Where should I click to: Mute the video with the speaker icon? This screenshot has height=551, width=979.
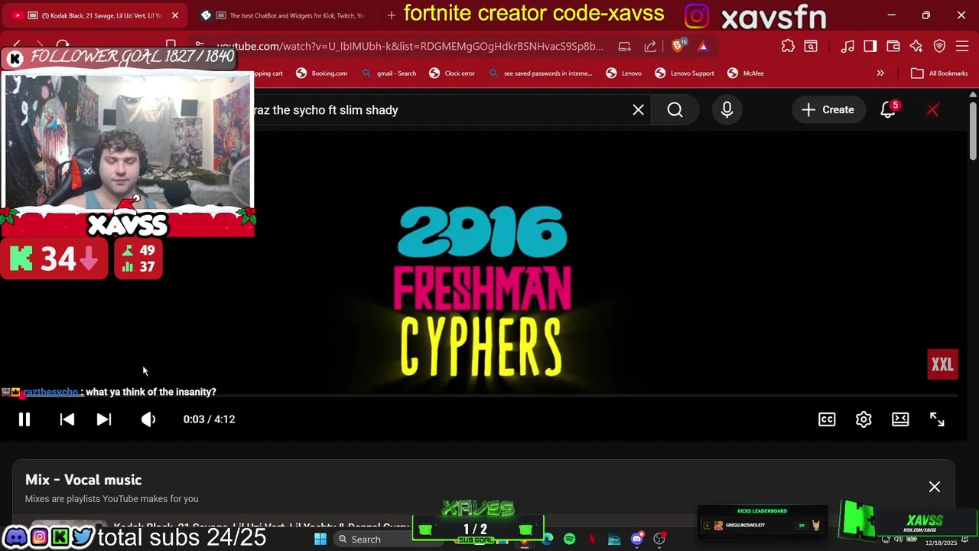pyautogui.click(x=148, y=419)
